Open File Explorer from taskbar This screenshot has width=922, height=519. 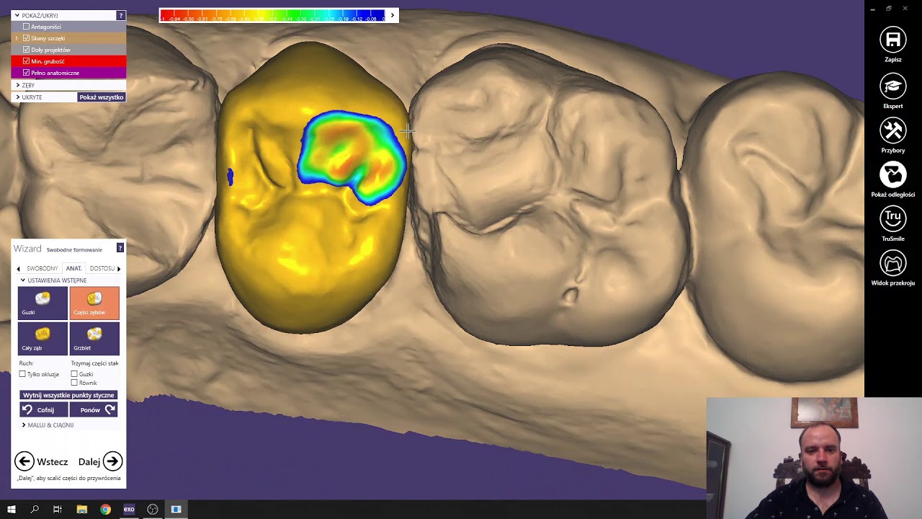tap(81, 510)
